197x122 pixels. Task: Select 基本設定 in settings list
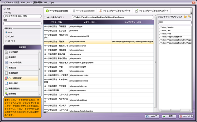click(21, 57)
